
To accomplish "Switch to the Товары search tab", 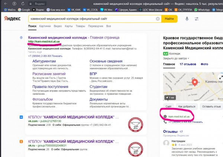I will tap(80, 26).
